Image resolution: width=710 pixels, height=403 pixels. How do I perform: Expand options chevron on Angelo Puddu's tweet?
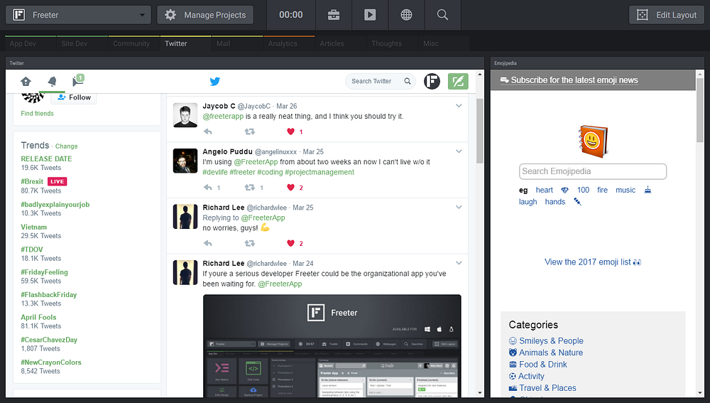[459, 151]
